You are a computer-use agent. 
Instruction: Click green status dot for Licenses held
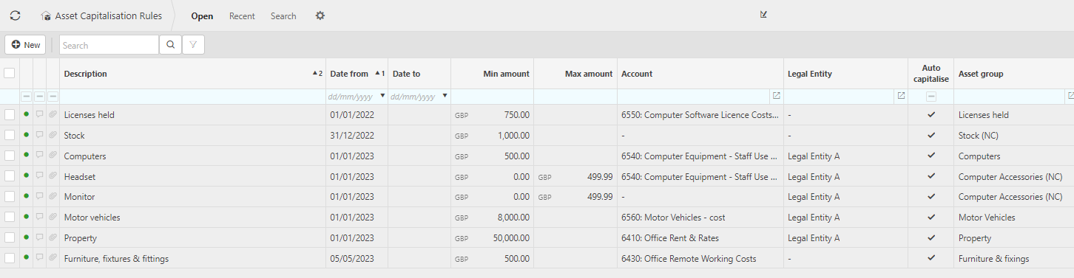pyautogui.click(x=27, y=114)
